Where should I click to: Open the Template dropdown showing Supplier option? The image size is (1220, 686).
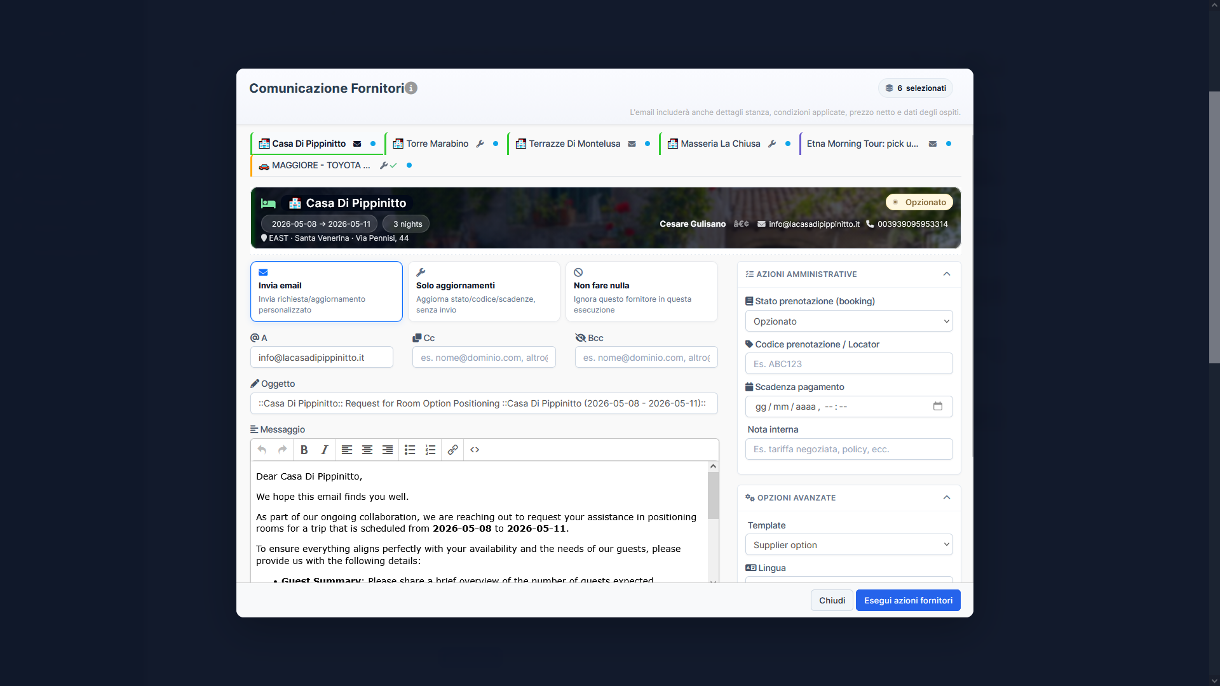[848, 544]
